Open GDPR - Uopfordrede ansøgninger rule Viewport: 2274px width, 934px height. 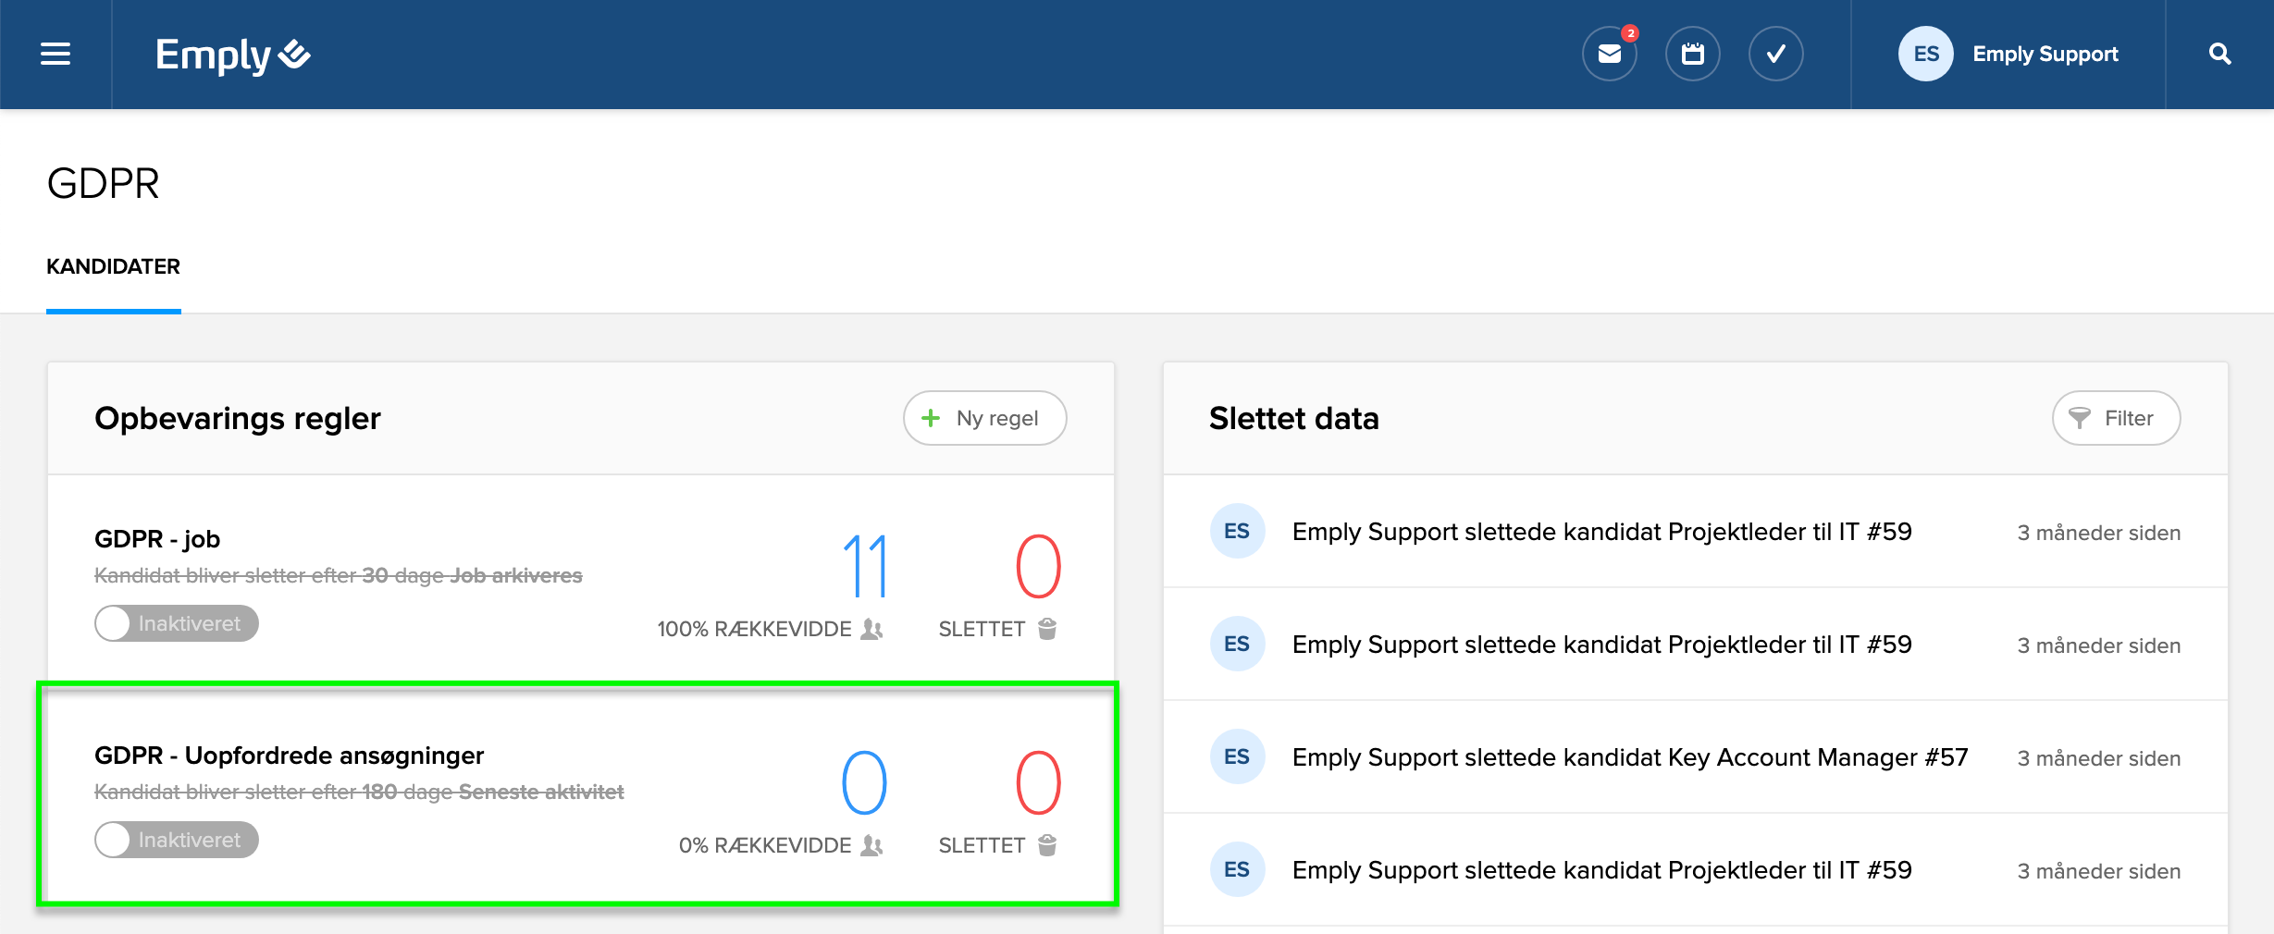(x=289, y=756)
